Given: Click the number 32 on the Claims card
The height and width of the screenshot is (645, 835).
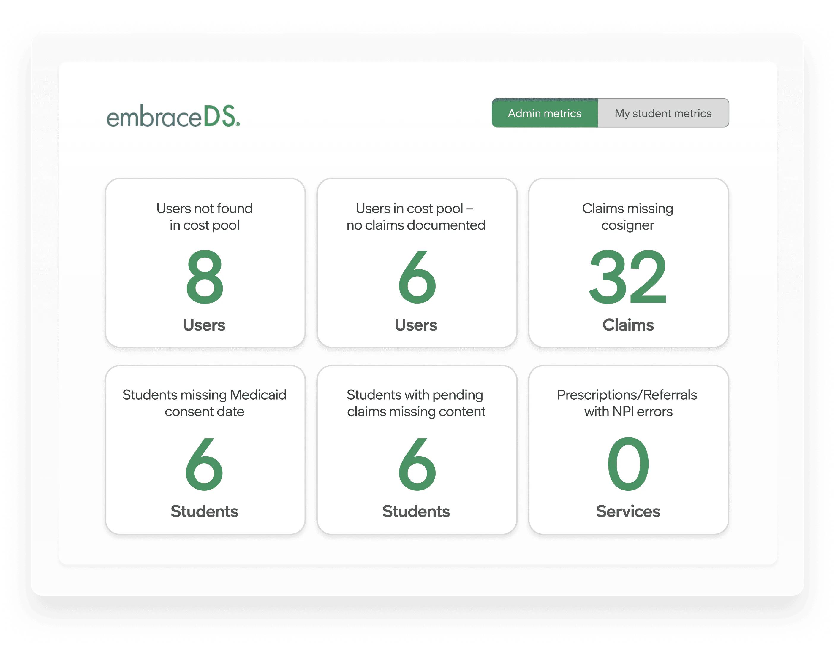Looking at the screenshot, I should pyautogui.click(x=628, y=277).
